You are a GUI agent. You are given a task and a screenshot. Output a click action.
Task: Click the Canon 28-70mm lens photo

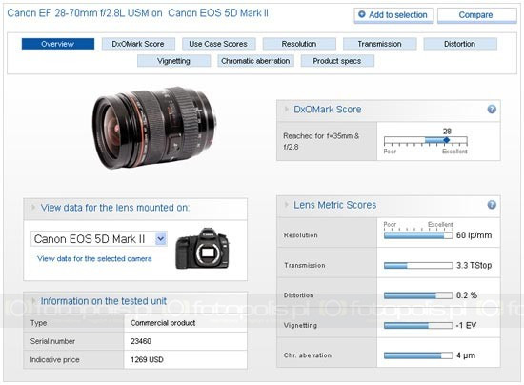[x=154, y=128]
